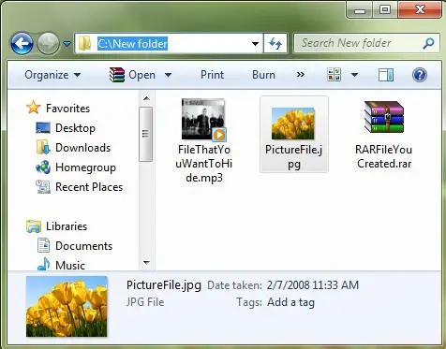Screen dimensions: 446x349
Task: Click the Open toolbar button
Action: (x=141, y=75)
